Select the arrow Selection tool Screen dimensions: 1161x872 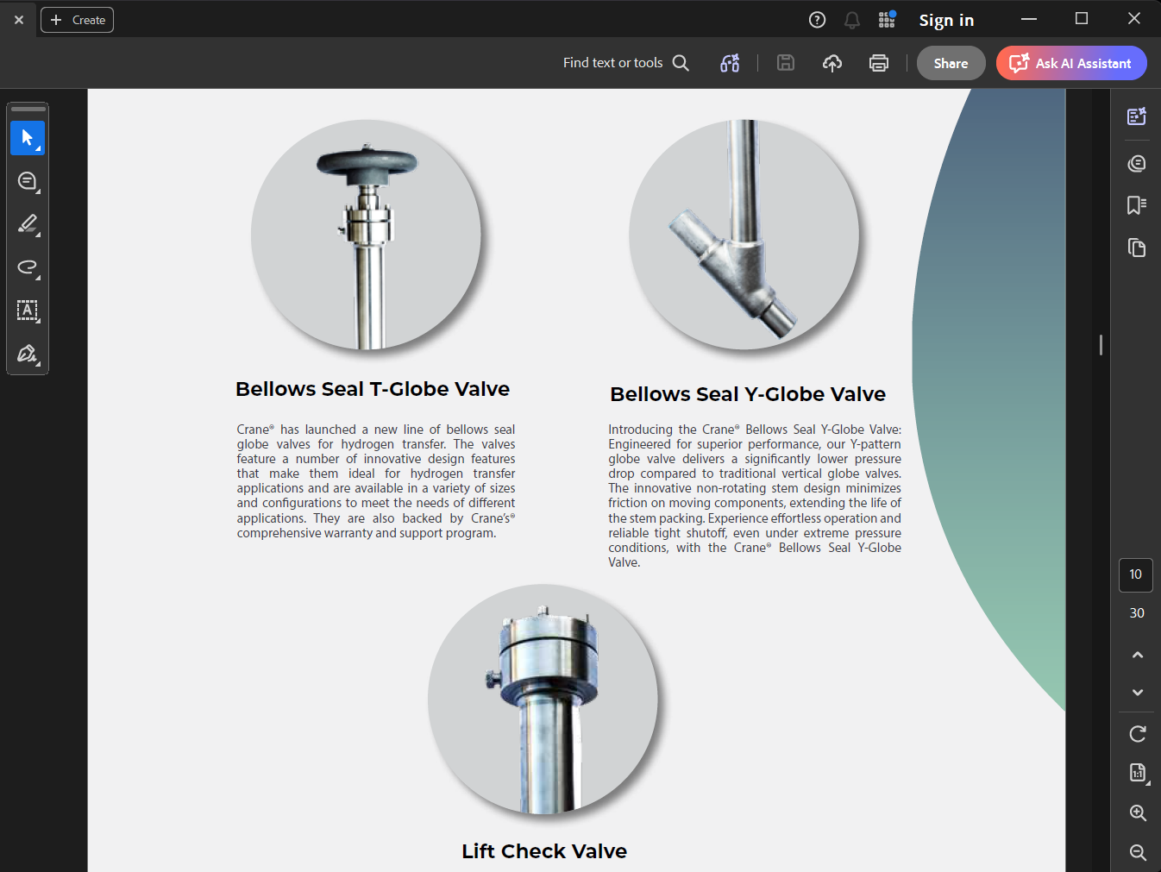28,138
